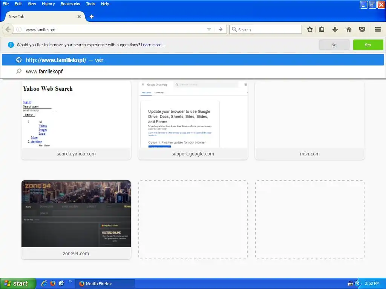The height and width of the screenshot is (289, 386).
Task: Click the magnifier icon in the search box
Action: pyautogui.click(x=234, y=29)
